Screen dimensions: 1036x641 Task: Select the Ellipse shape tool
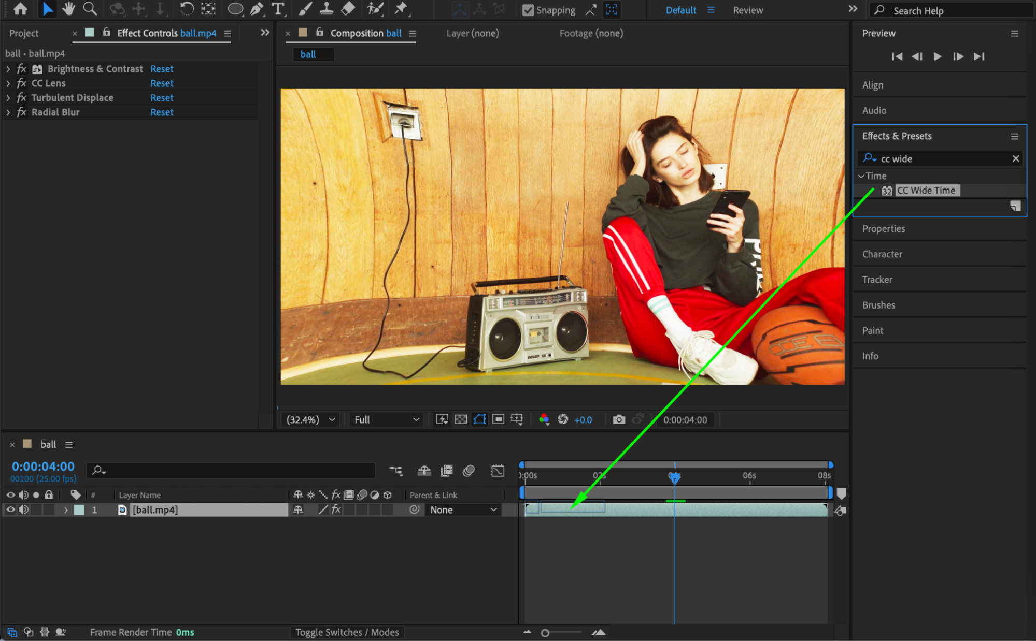tap(235, 9)
